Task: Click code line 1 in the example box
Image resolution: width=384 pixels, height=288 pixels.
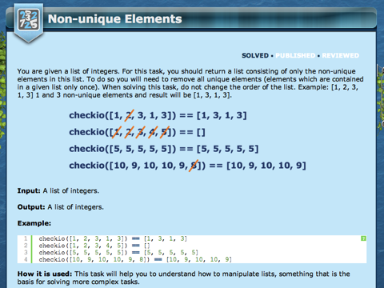Action: [x=113, y=238]
